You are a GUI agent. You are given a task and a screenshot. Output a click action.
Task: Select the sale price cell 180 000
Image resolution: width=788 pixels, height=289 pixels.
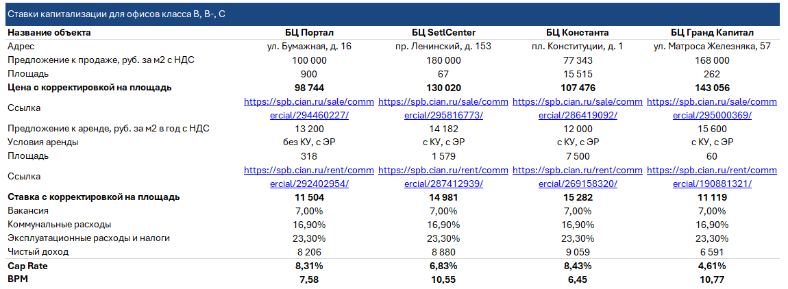point(443,60)
